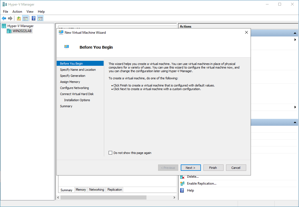Click the Back arrow toolbar icon
This screenshot has width=299, height=207.
[4, 18]
